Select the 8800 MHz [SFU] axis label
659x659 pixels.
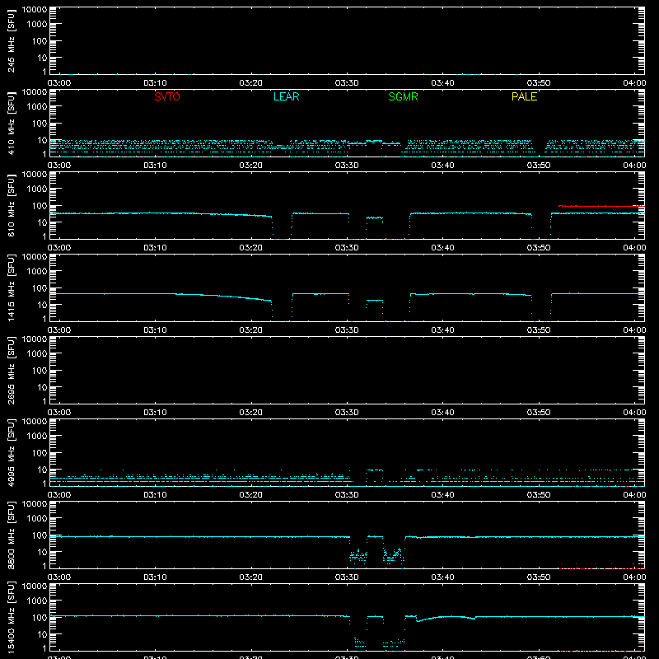pyautogui.click(x=11, y=535)
